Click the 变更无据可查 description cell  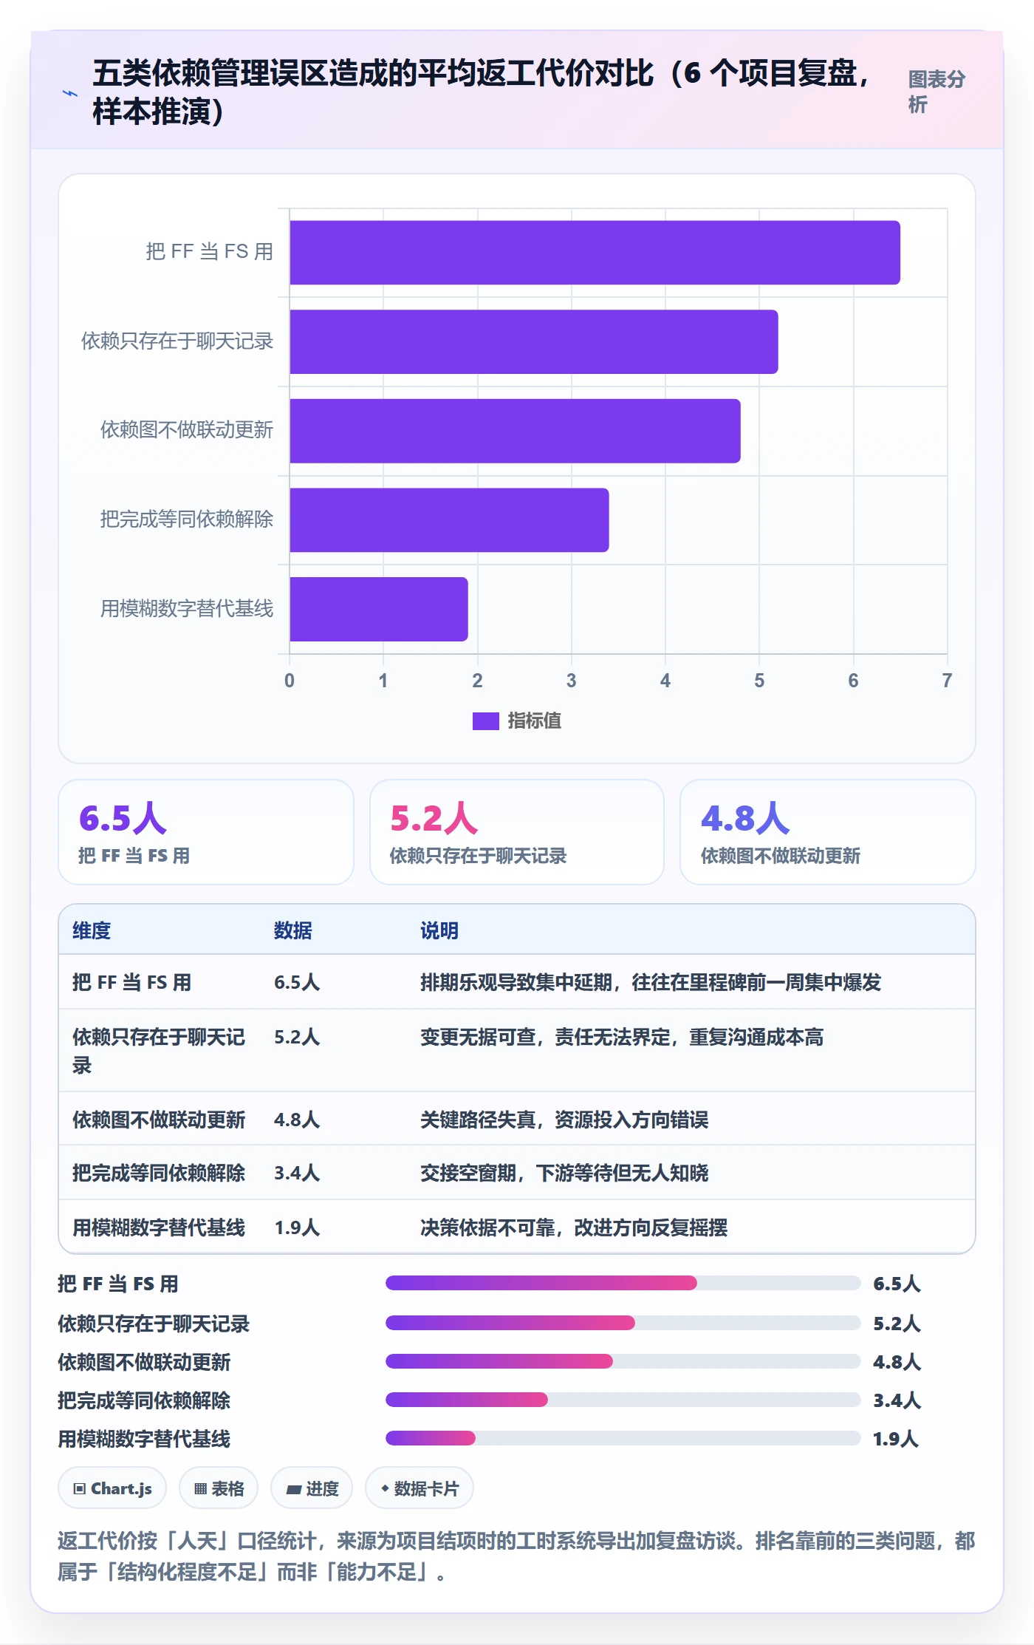[622, 1037]
